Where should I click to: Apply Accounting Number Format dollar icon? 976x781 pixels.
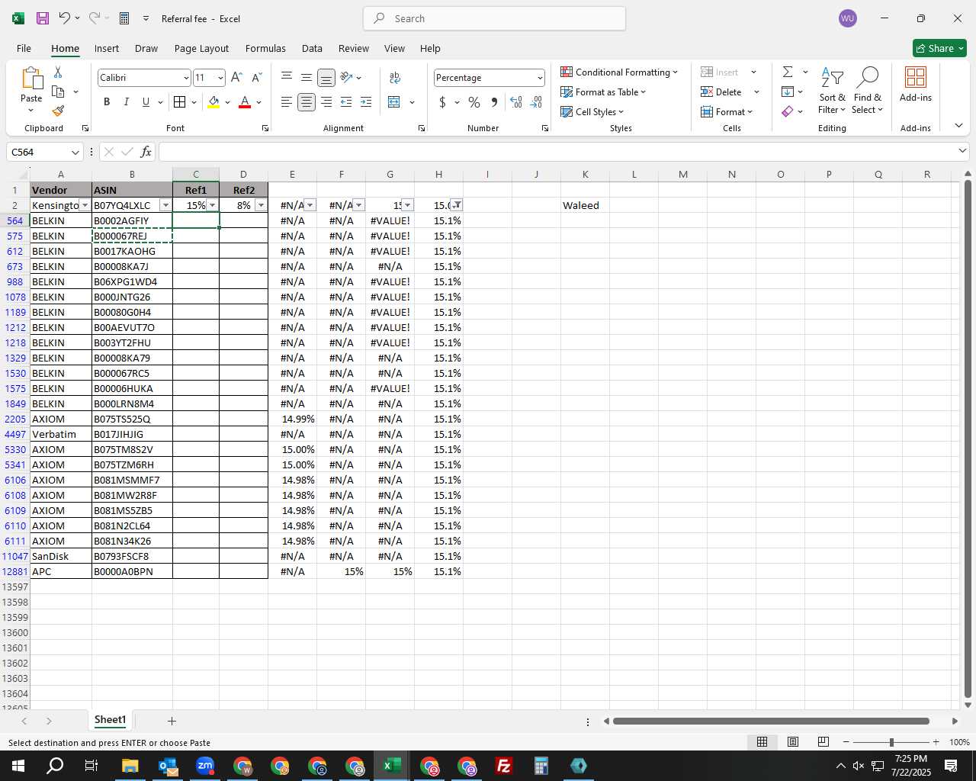coord(442,101)
